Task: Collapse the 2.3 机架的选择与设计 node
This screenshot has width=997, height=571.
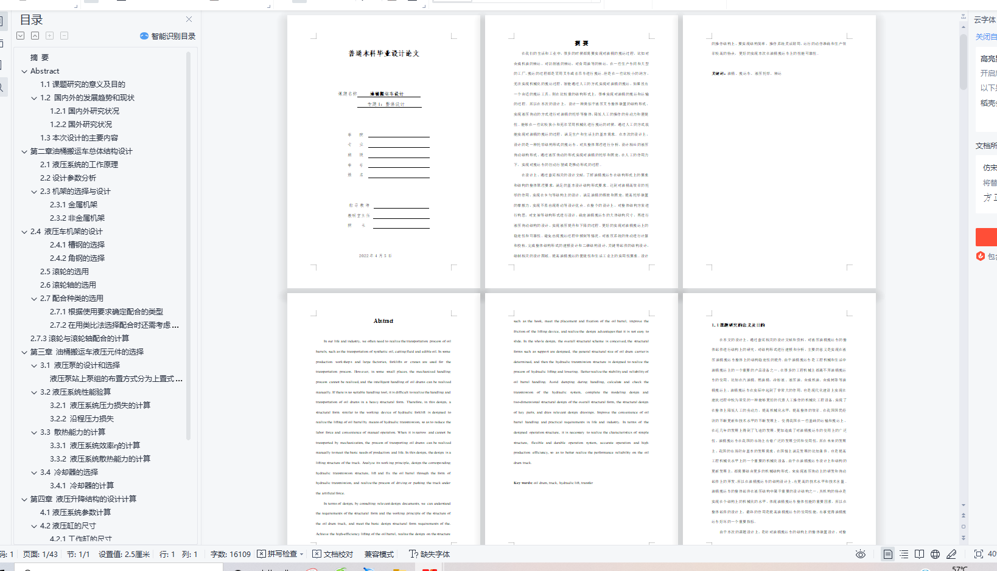Action: (x=34, y=192)
